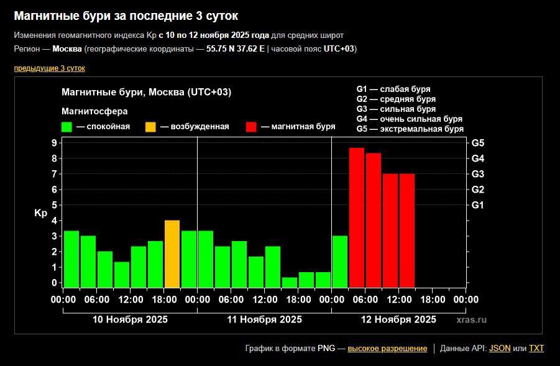The width and height of the screenshot is (560, 366).
Task: Click the orange "возбужденная" legend swatch
Action: click(x=151, y=127)
